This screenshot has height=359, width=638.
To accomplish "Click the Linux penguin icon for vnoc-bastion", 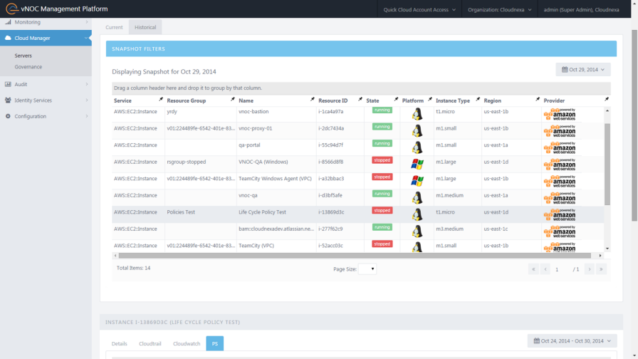I will [417, 113].
